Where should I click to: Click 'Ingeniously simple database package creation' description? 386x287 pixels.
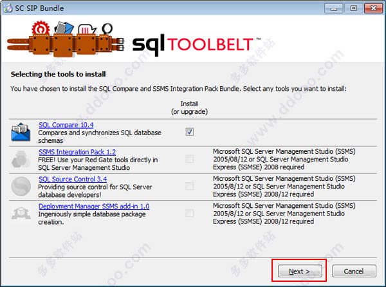point(92,218)
